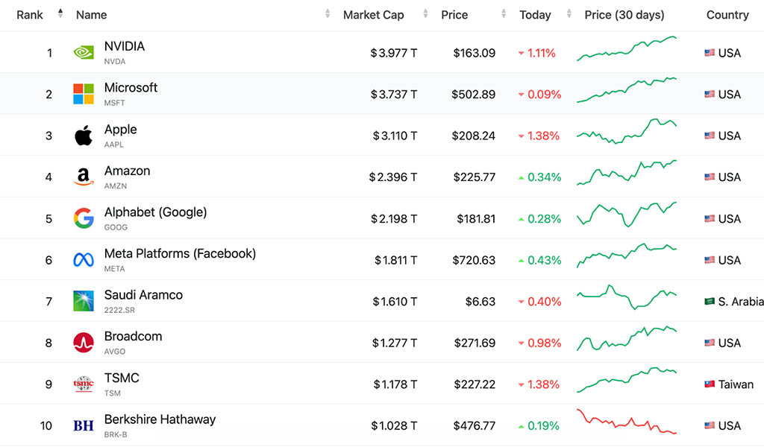Click the Today column header
Viewport: 764px width, 447px height.
click(x=535, y=15)
